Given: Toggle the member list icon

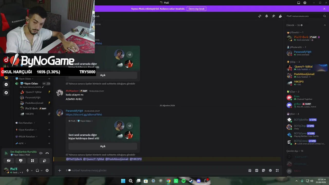Looking at the screenshot, I should pyautogui.click(x=280, y=16).
